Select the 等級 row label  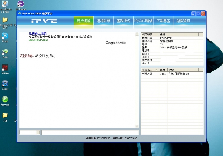144,44
